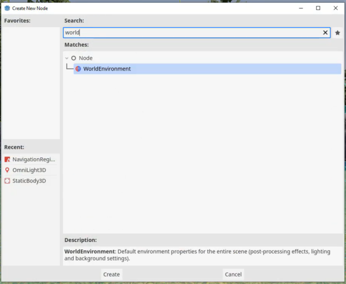Click the StaticBody3D icon in Recent
The height and width of the screenshot is (284, 346).
coord(7,181)
